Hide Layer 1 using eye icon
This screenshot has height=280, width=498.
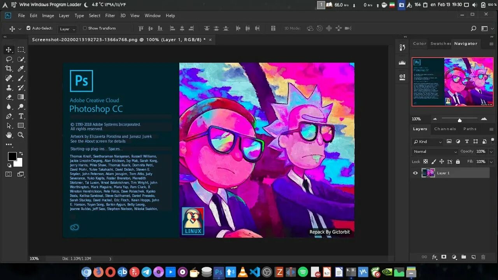415,173
